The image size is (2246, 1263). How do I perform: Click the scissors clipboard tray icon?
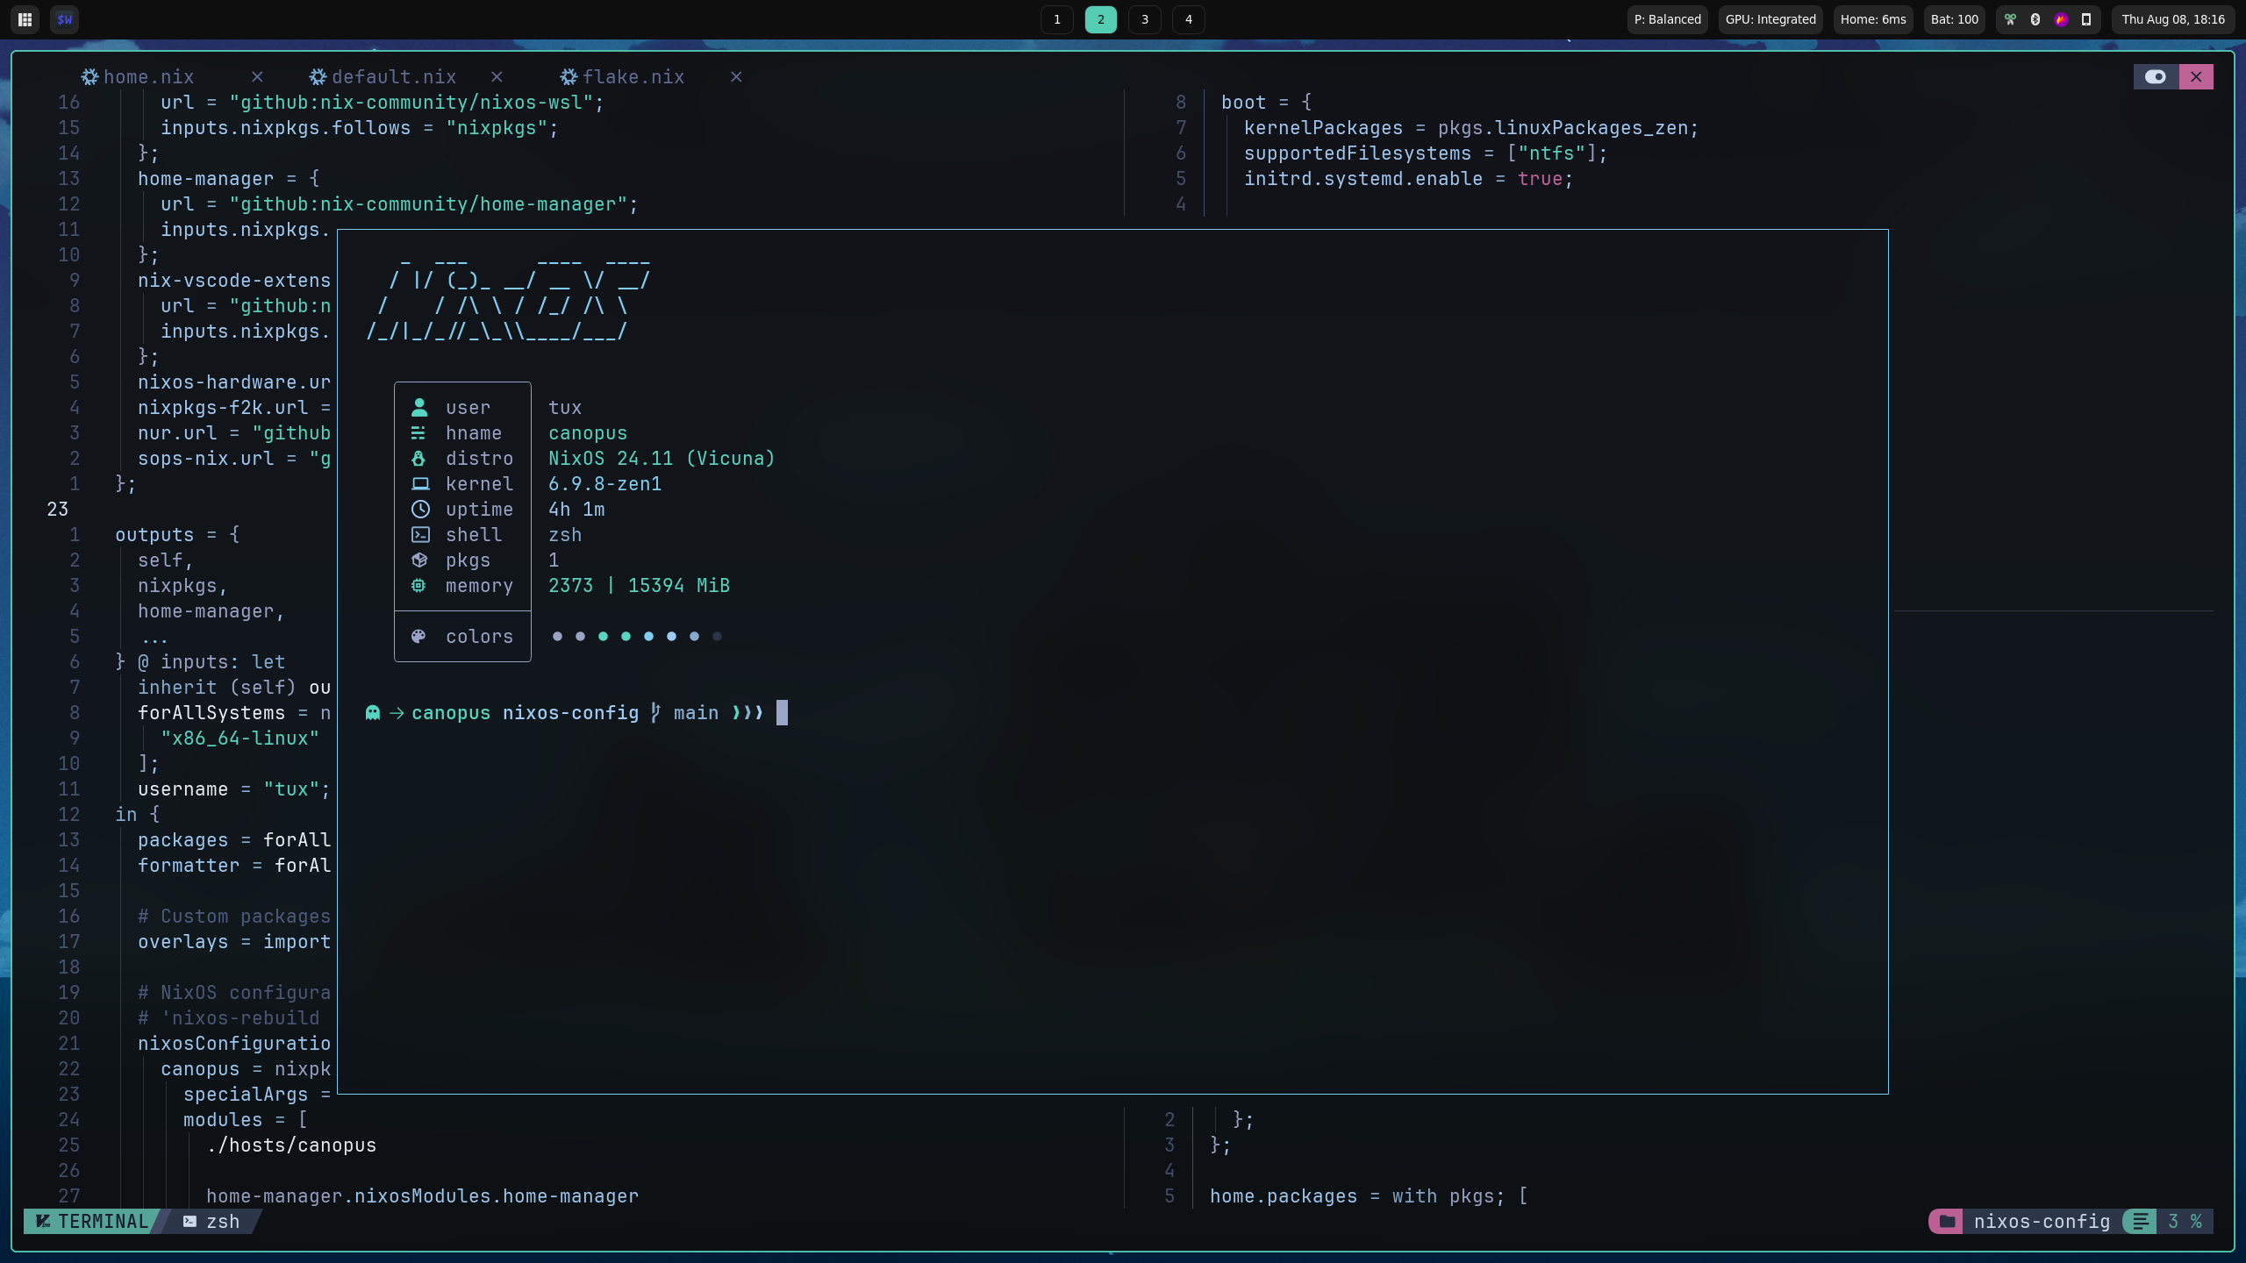[x=2010, y=19]
